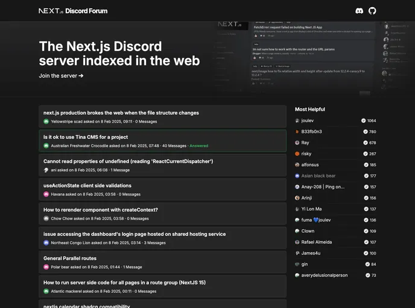
Task: Open the "next.js production brokes the web" post
Action: pyautogui.click(x=121, y=112)
